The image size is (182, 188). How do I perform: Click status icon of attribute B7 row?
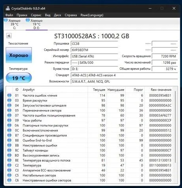[x=9, y=135]
